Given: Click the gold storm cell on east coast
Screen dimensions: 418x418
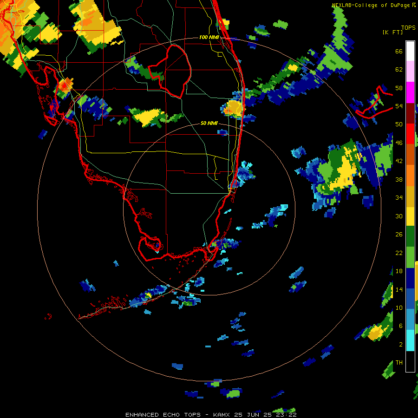Looking at the screenshot, I should coord(233,108).
